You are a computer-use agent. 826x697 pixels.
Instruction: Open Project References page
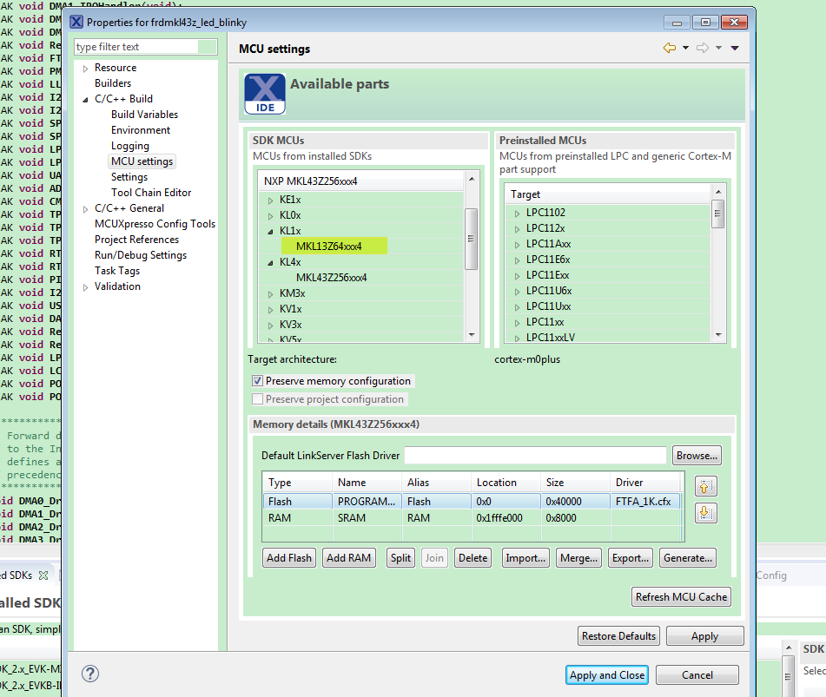[137, 240]
